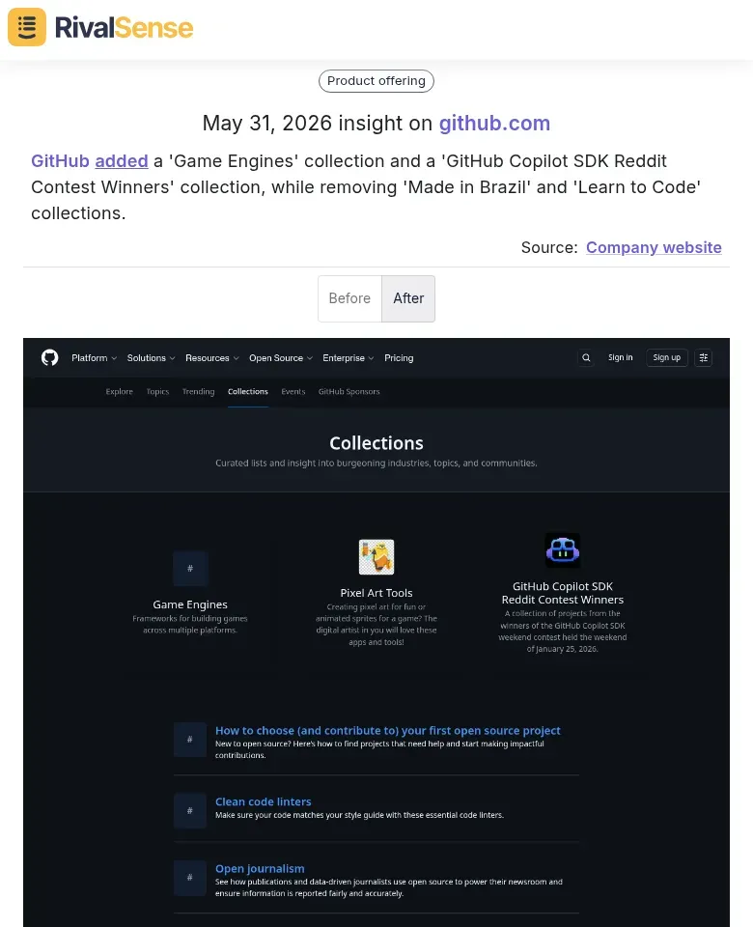Click the RivalSense logo icon
Viewport: 753px width, 927px height.
(x=27, y=27)
